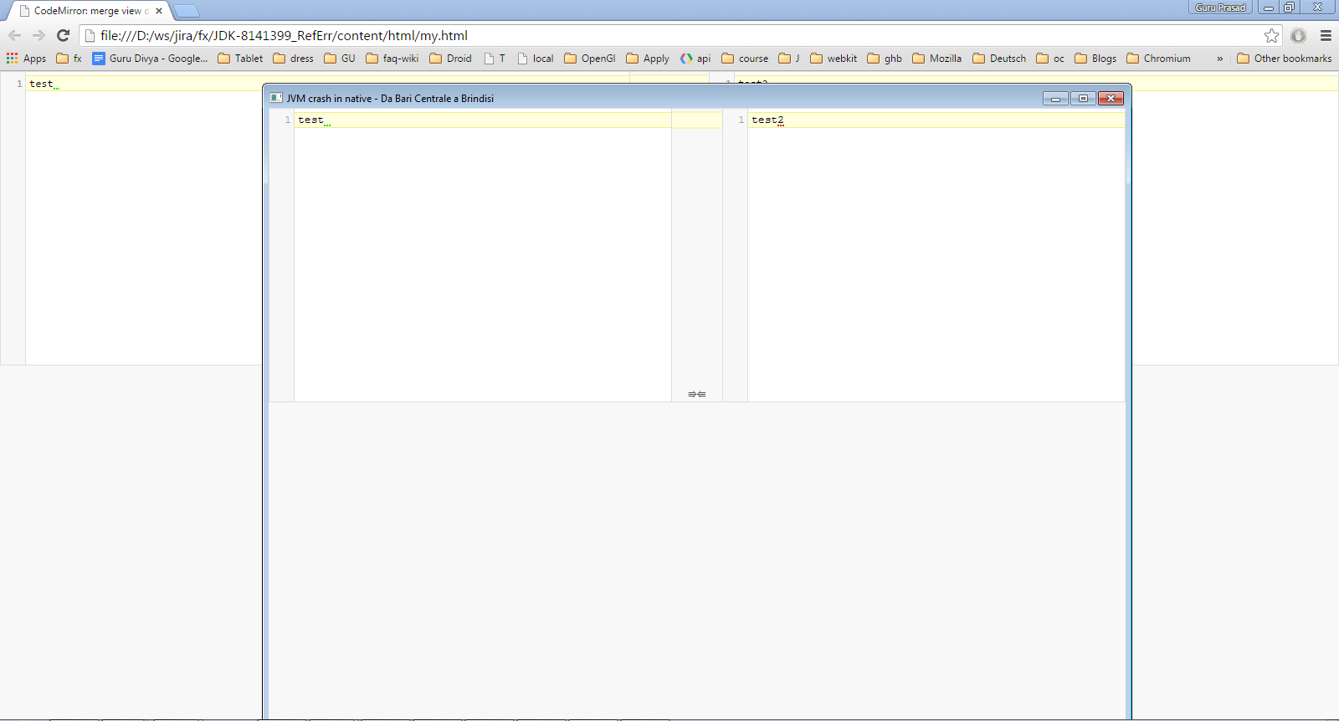Screen dimensions: 1339x721
Task: Click the address bar URL field
Action: pos(669,35)
